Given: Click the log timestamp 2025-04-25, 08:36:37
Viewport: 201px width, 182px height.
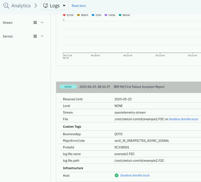Looking at the screenshot, I should (95, 87).
